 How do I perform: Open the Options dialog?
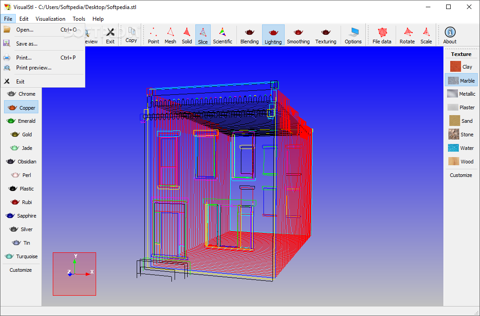click(x=353, y=35)
